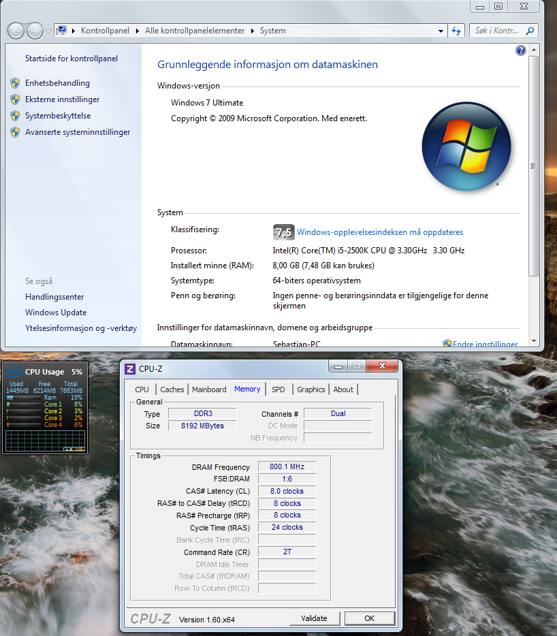Click shield icon beside Systembeskyttelse
The image size is (557, 636).
pos(15,116)
